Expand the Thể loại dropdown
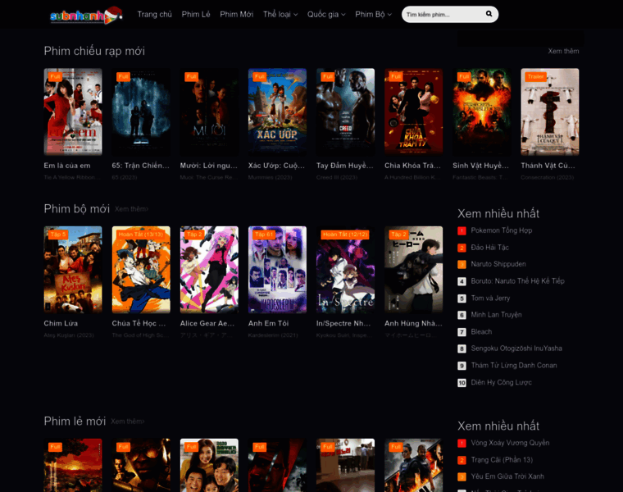The image size is (623, 492). [280, 15]
